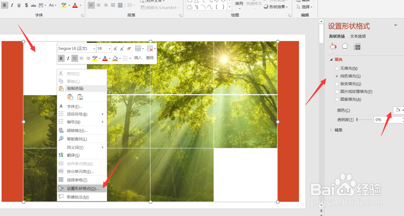Open the 形状效果 shape effects menu
This screenshot has height=216, width=404.
click(x=276, y=7)
